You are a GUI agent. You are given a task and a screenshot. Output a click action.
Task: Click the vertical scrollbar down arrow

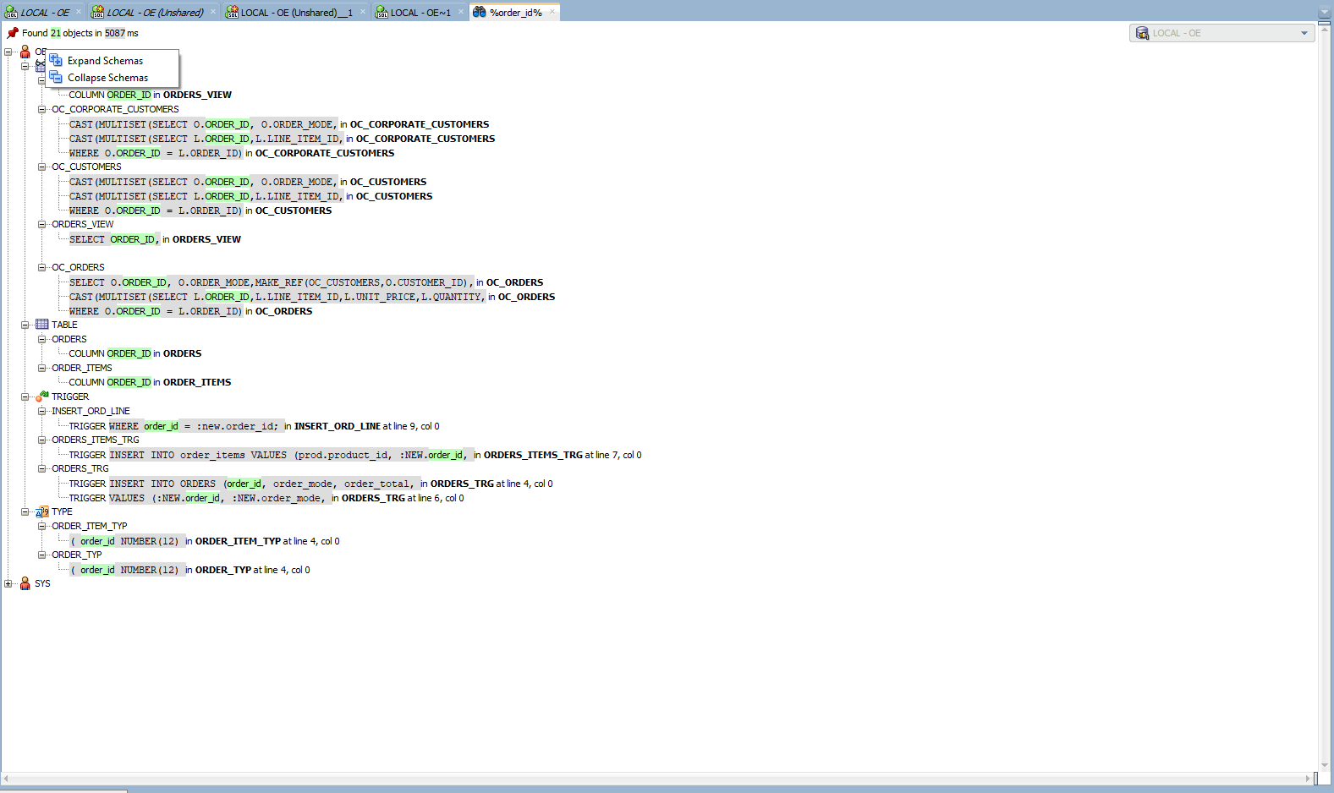click(x=1325, y=766)
